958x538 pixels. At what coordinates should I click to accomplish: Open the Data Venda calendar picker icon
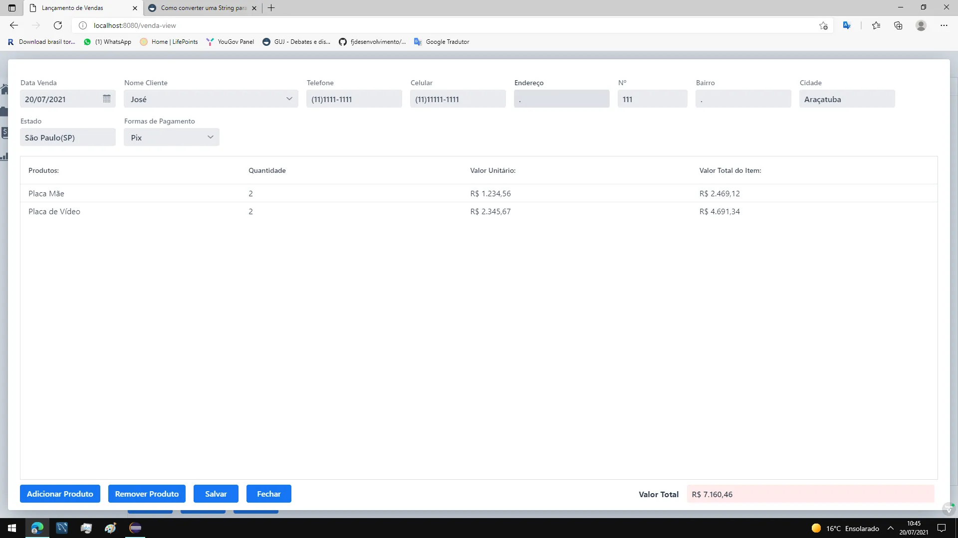(x=106, y=99)
